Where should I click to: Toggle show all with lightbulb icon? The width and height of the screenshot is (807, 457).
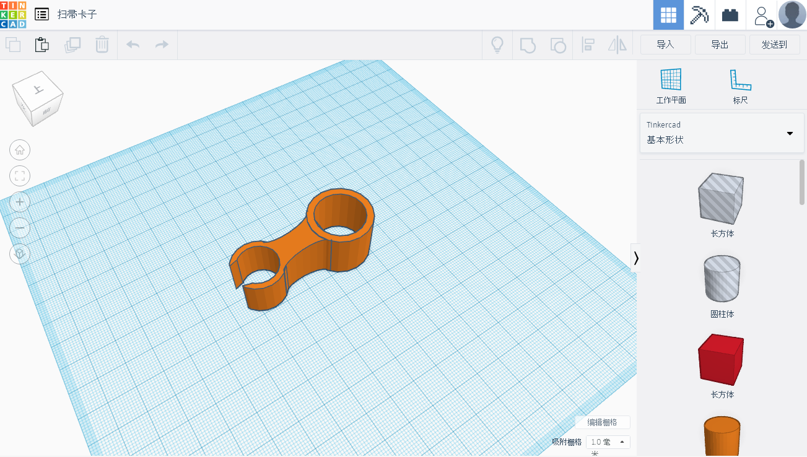[x=497, y=45]
